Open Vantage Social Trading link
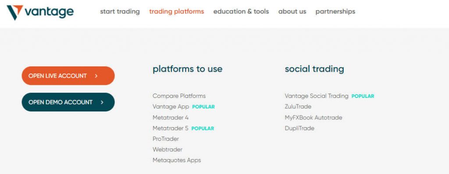Viewport: 449px width, 174px height. [317, 96]
